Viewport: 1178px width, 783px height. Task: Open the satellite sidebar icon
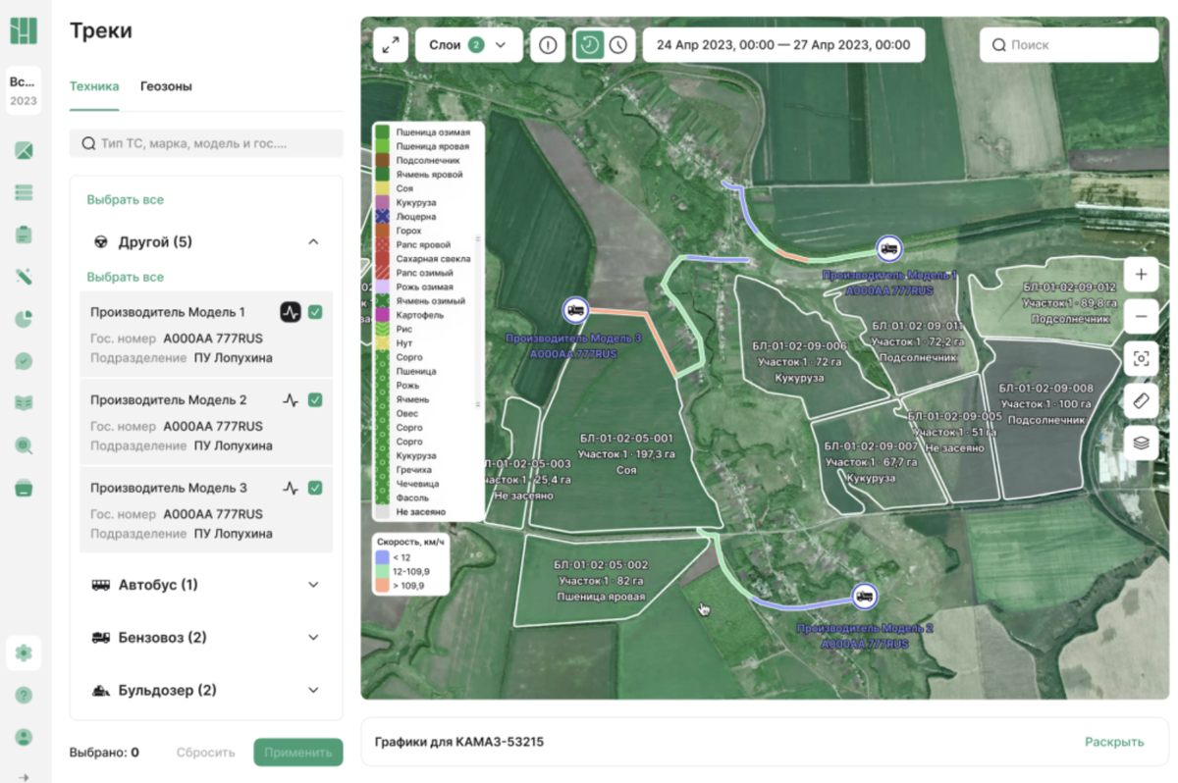click(24, 277)
